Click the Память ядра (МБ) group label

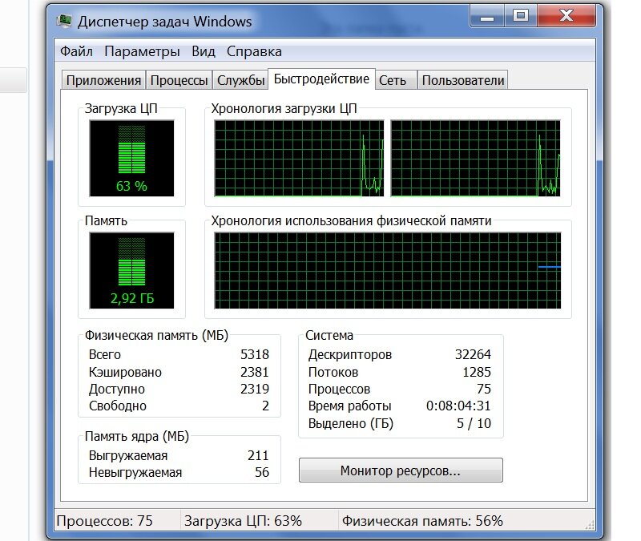(x=137, y=436)
